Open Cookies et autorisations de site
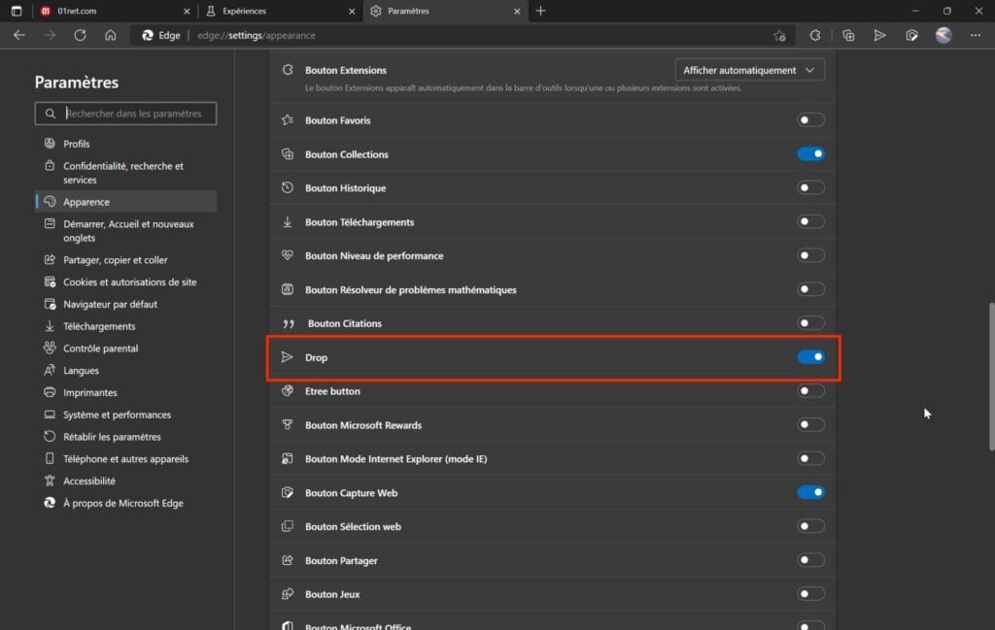 125,282
